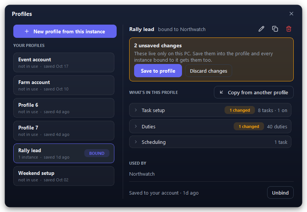Click the red trash delete icon
This screenshot has height=212, width=307.
pos(289,29)
